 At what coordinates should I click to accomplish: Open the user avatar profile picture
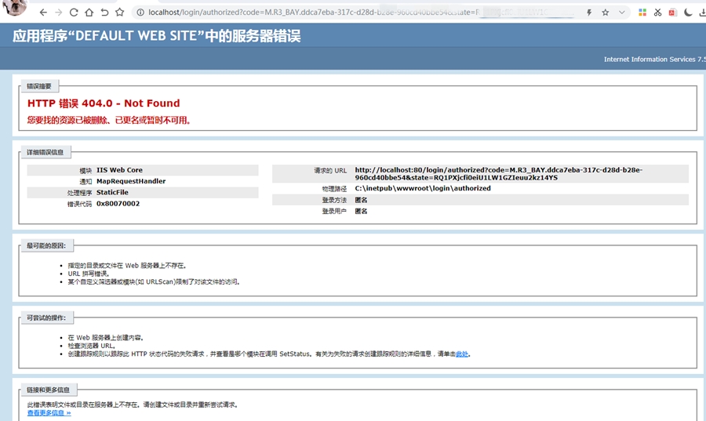(14, 7)
